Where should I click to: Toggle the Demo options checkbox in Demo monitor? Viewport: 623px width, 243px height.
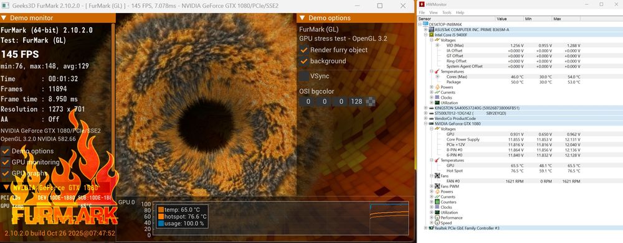pos(6,151)
